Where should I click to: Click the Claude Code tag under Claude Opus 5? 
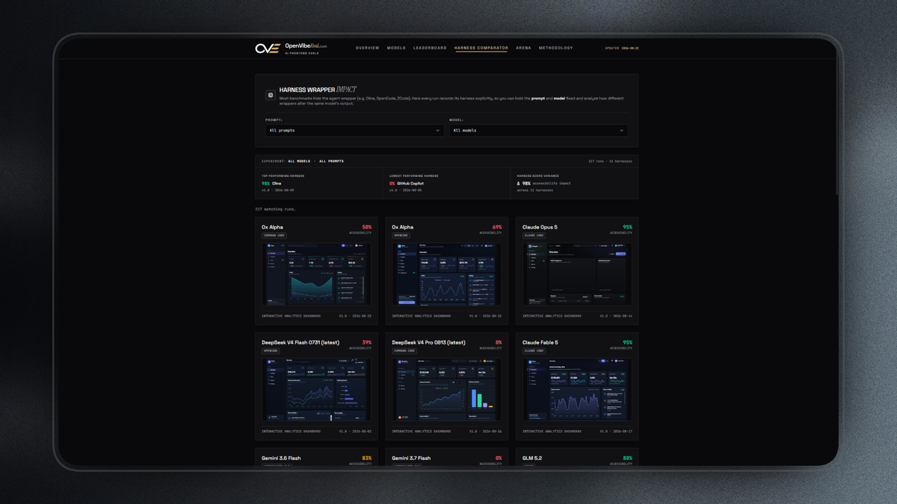(x=534, y=235)
